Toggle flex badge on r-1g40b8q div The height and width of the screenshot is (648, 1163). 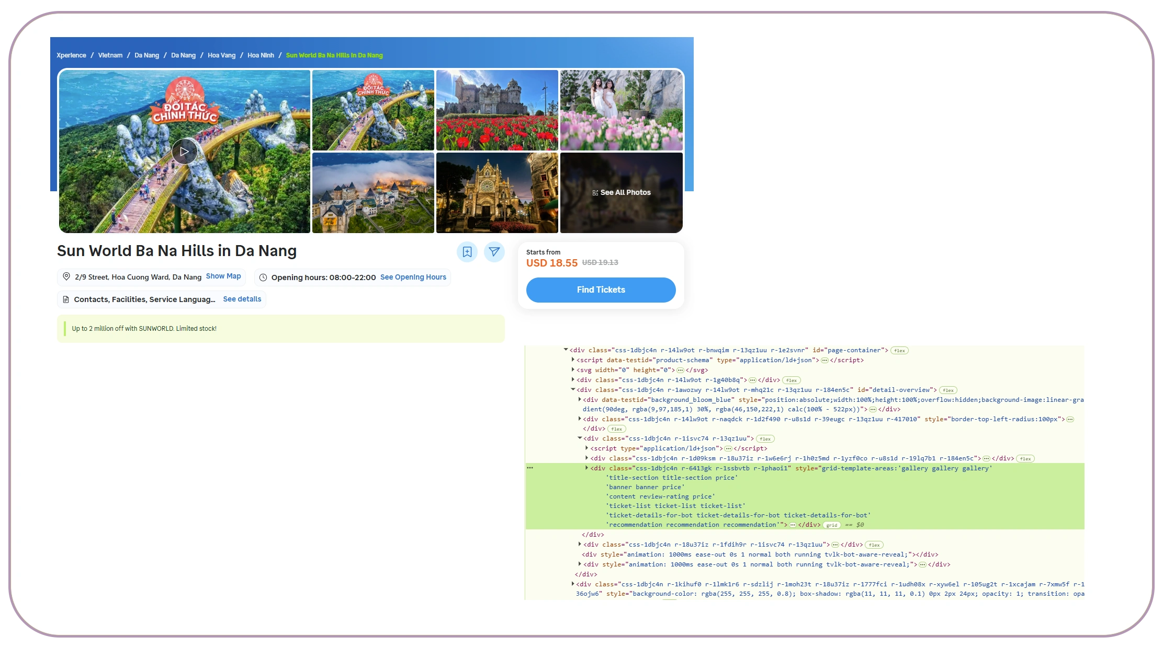792,380
